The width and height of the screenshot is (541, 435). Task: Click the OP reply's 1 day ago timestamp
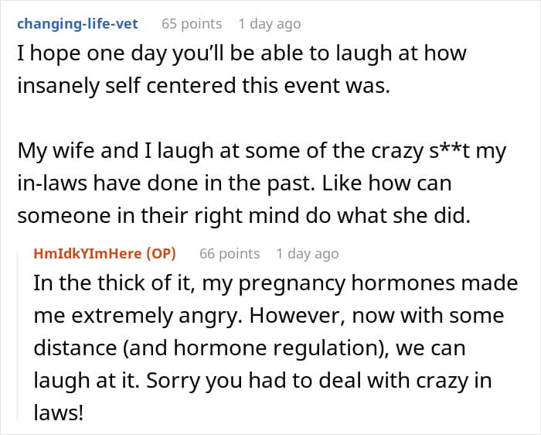(x=308, y=254)
